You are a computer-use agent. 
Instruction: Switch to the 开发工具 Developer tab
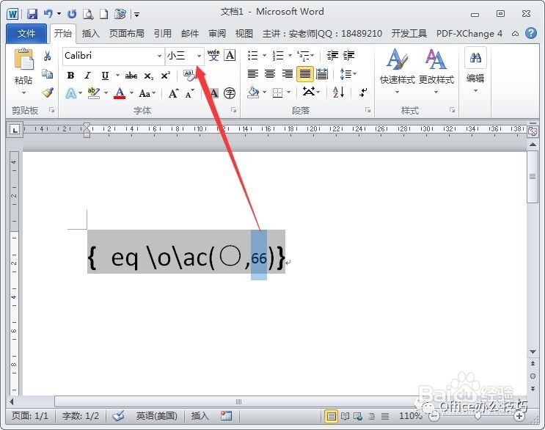pyautogui.click(x=409, y=33)
